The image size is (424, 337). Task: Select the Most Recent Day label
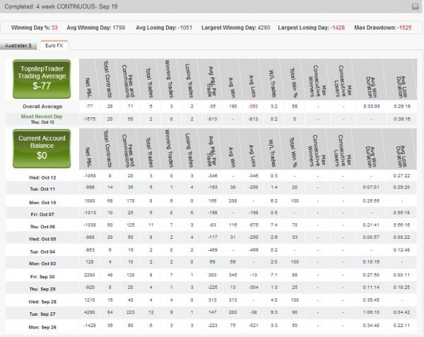pyautogui.click(x=42, y=117)
